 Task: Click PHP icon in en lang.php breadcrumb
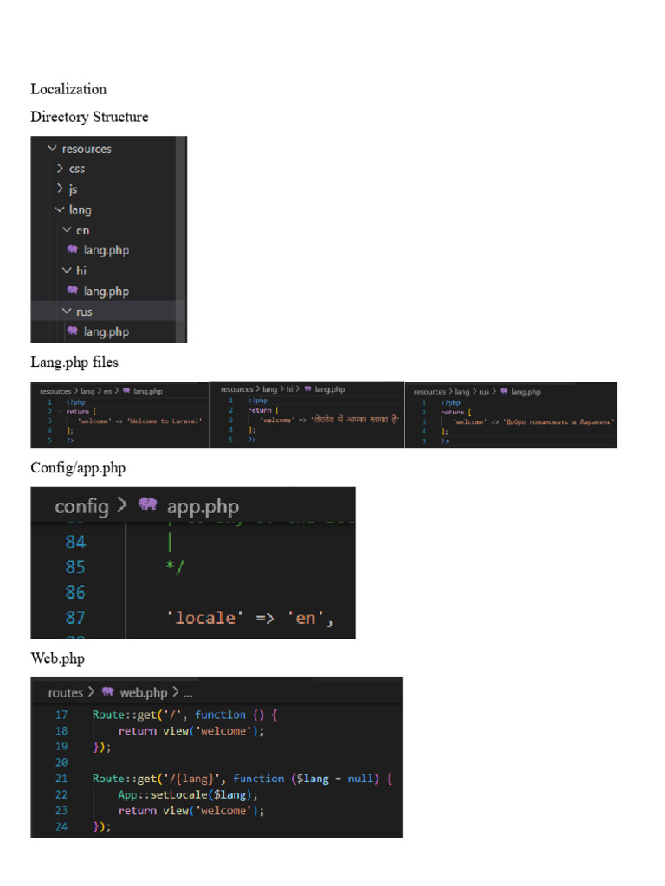pos(126,390)
